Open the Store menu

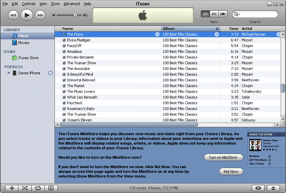[x=55, y=4]
